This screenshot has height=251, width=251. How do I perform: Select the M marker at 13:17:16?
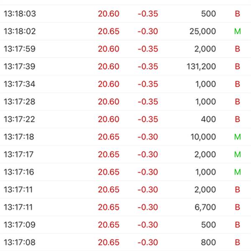(x=237, y=172)
